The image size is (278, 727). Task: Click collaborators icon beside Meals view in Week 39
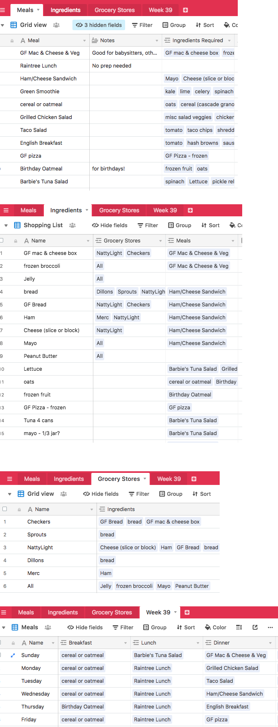(x=48, y=627)
